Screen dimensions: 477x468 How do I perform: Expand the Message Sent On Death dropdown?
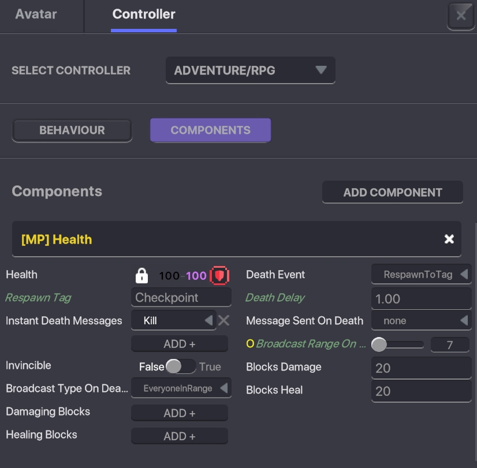coord(421,321)
